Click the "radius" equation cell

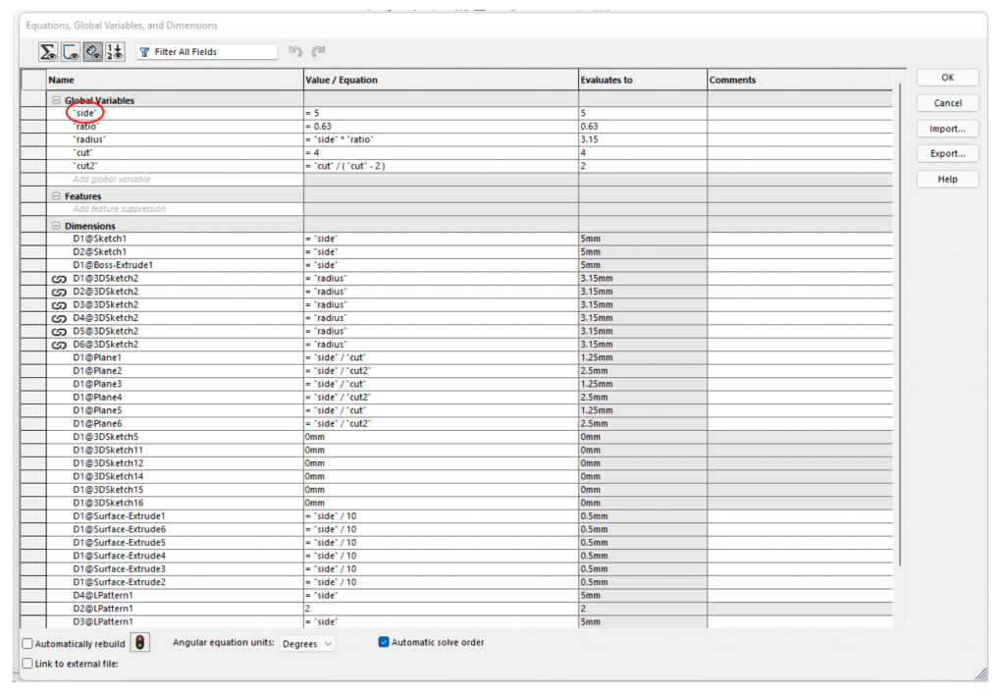click(441, 139)
